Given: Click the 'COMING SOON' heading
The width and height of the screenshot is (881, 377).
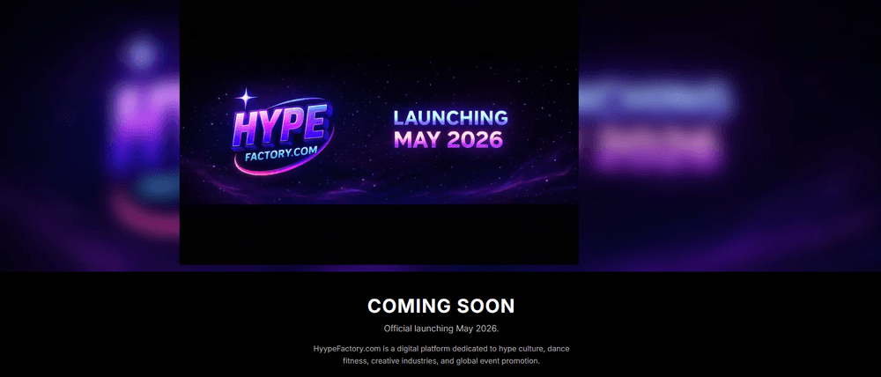Looking at the screenshot, I should coord(441,307).
